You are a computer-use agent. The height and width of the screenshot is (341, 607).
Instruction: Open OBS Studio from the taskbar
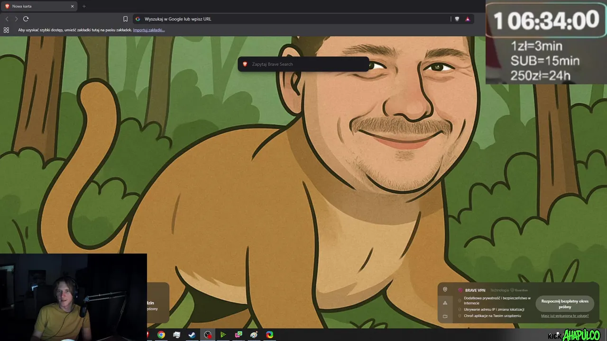tap(208, 335)
